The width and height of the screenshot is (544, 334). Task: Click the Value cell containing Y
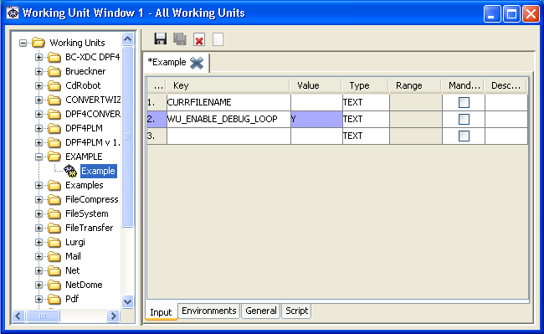pos(316,119)
